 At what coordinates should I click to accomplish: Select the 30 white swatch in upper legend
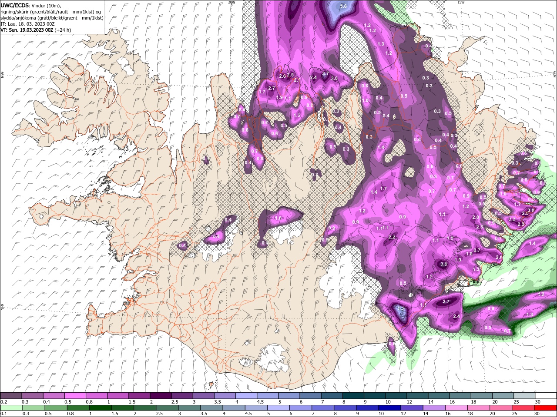(545, 396)
